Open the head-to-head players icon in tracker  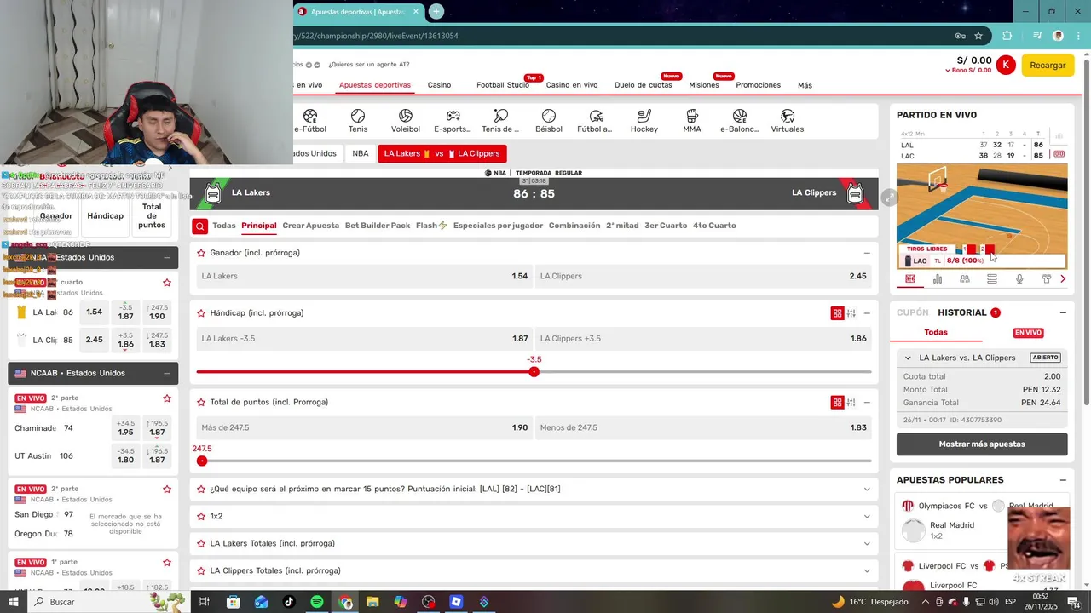pos(965,278)
